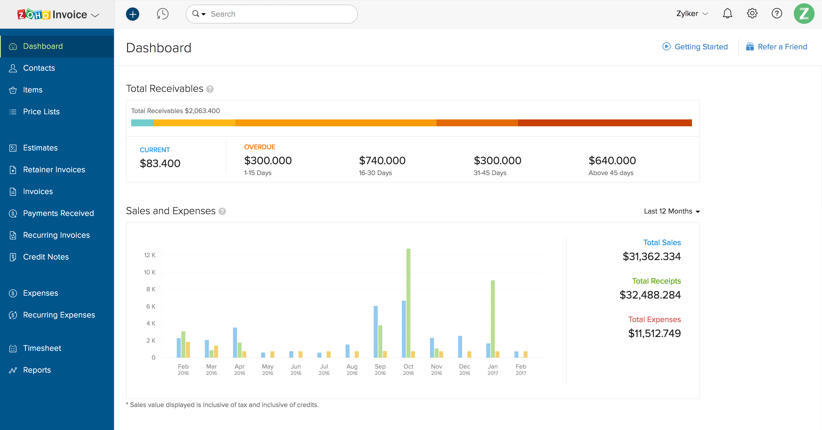Open settings gear icon

(x=752, y=13)
